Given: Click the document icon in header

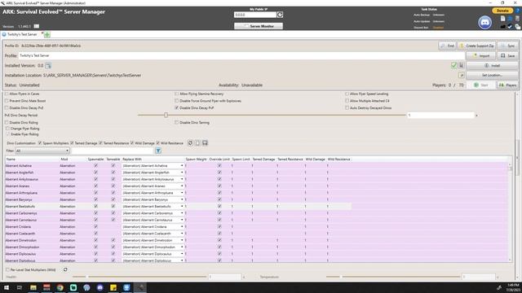Looking at the screenshot, I should (503, 19).
